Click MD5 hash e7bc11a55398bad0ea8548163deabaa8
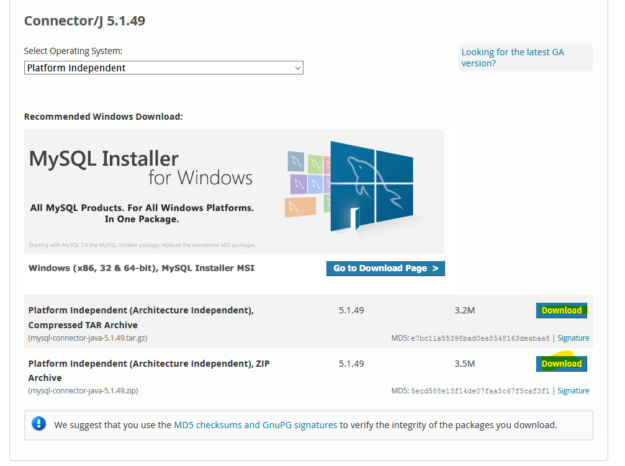The height and width of the screenshot is (466, 625). point(480,338)
